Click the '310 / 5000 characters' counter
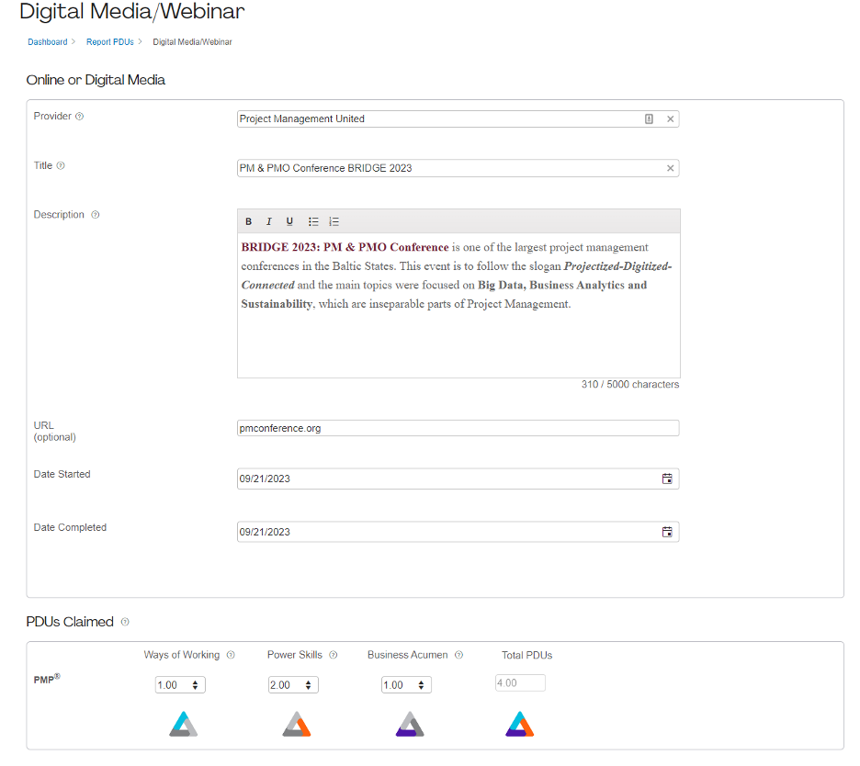Image resolution: width=860 pixels, height=766 pixels. click(630, 384)
